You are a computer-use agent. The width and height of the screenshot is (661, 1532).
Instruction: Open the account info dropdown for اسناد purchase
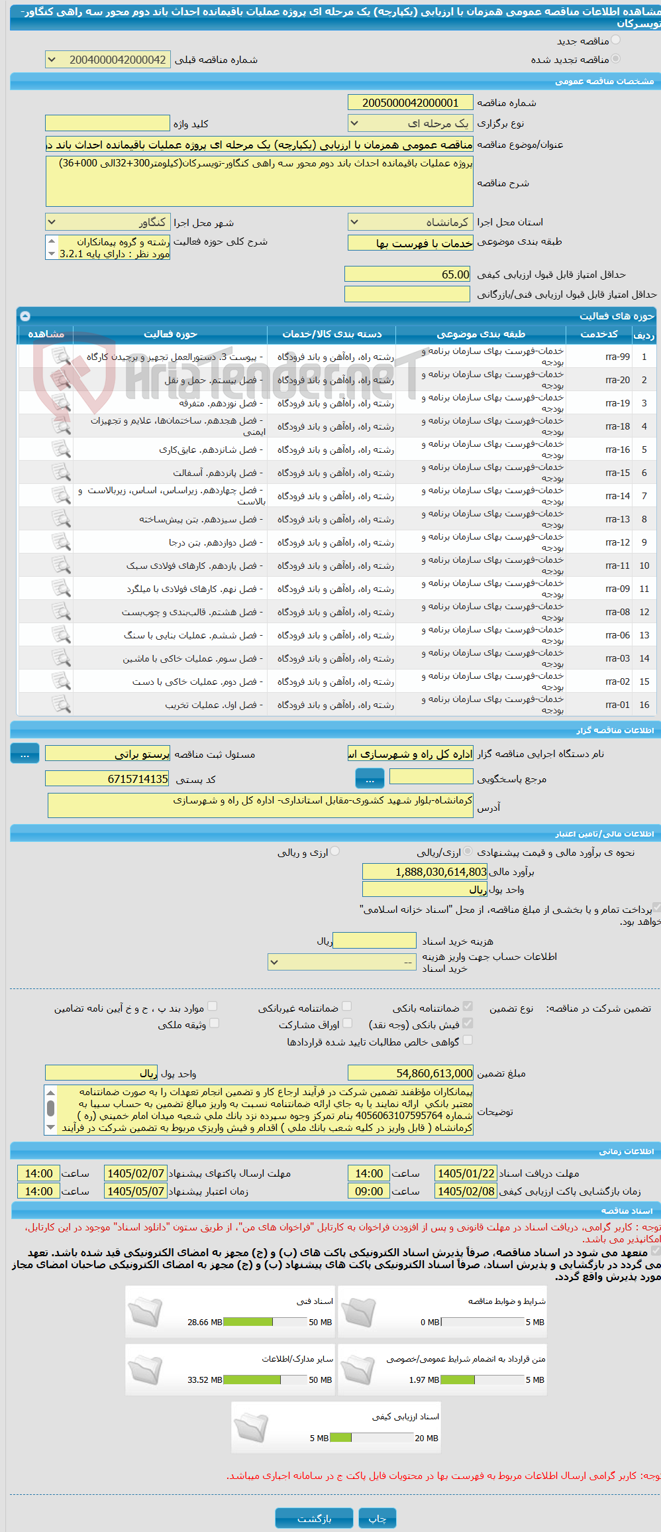pos(342,962)
